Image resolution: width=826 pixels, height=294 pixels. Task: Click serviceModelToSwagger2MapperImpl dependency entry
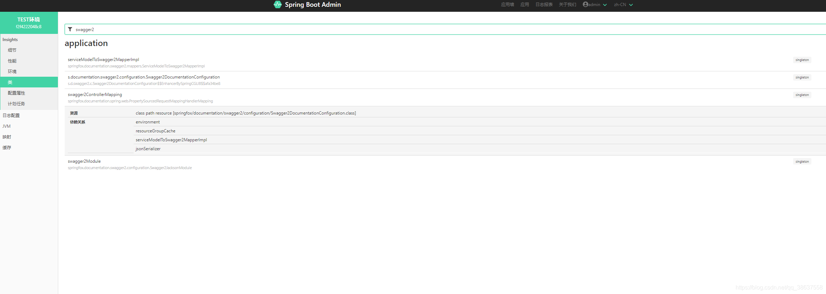point(171,140)
